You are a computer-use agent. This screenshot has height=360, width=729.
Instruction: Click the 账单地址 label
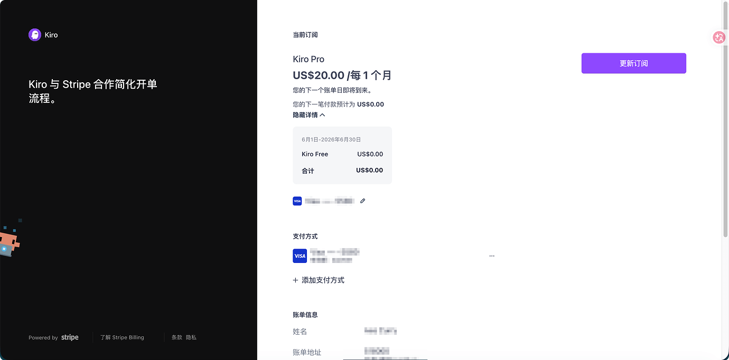tap(307, 353)
